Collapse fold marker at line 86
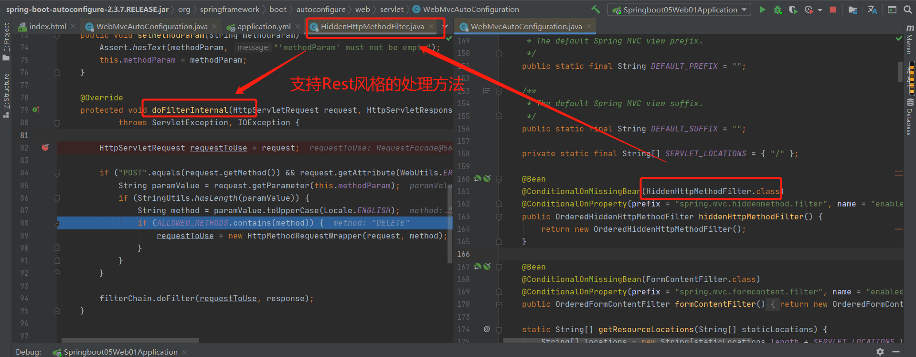The image size is (916, 357). click(57, 198)
